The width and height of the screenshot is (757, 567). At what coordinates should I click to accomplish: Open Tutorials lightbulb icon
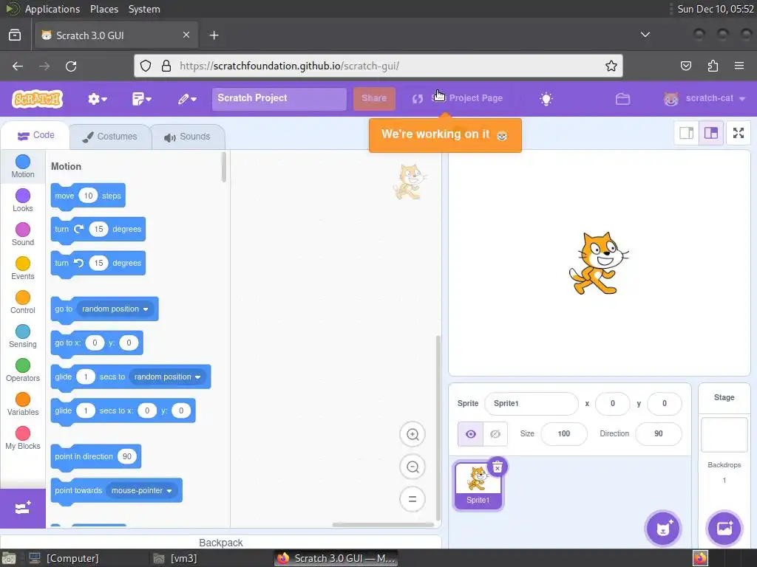coord(546,99)
